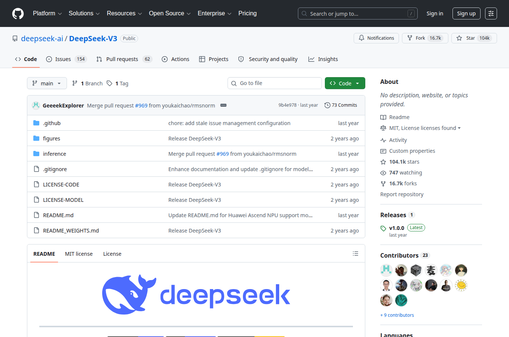Switch to the Pull requests tab
Image resolution: width=509 pixels, height=337 pixels.
tap(124, 59)
